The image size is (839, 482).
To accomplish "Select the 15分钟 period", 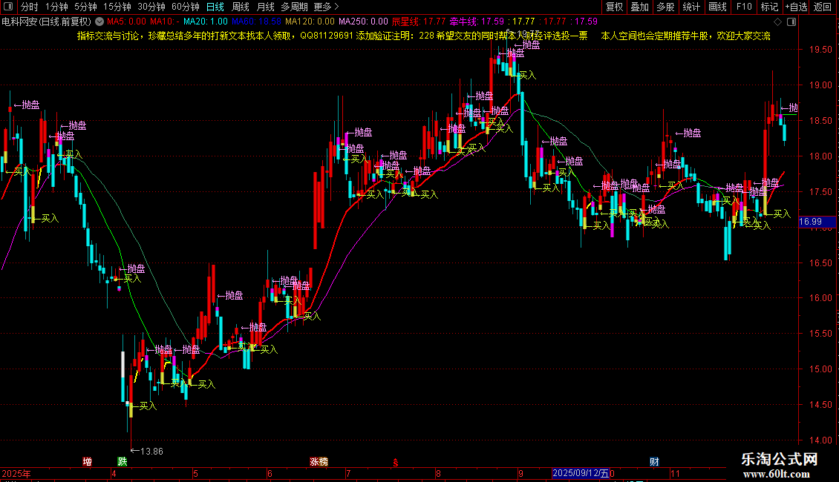I will pos(117,7).
